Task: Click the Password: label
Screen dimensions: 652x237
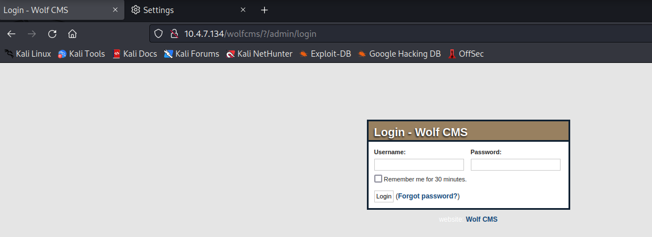Action: tap(486, 152)
